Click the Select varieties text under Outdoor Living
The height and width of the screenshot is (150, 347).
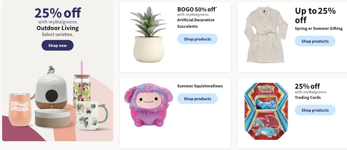pyautogui.click(x=57, y=34)
